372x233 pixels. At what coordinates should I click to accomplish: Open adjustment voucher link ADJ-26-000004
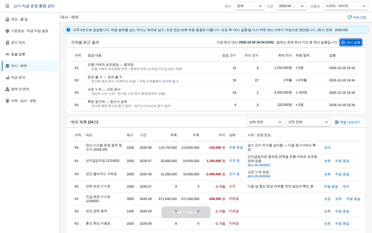[259, 176]
